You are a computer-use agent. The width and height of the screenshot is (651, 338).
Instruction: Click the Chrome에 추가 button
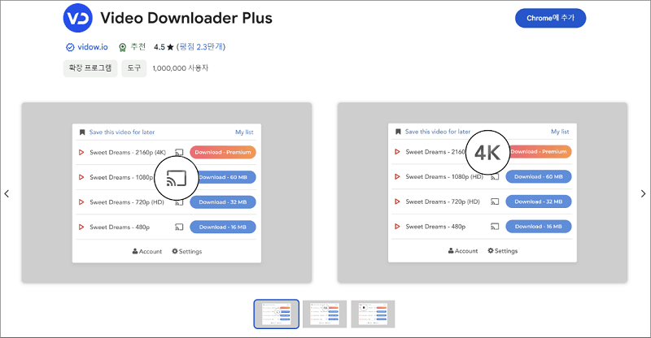(x=551, y=18)
